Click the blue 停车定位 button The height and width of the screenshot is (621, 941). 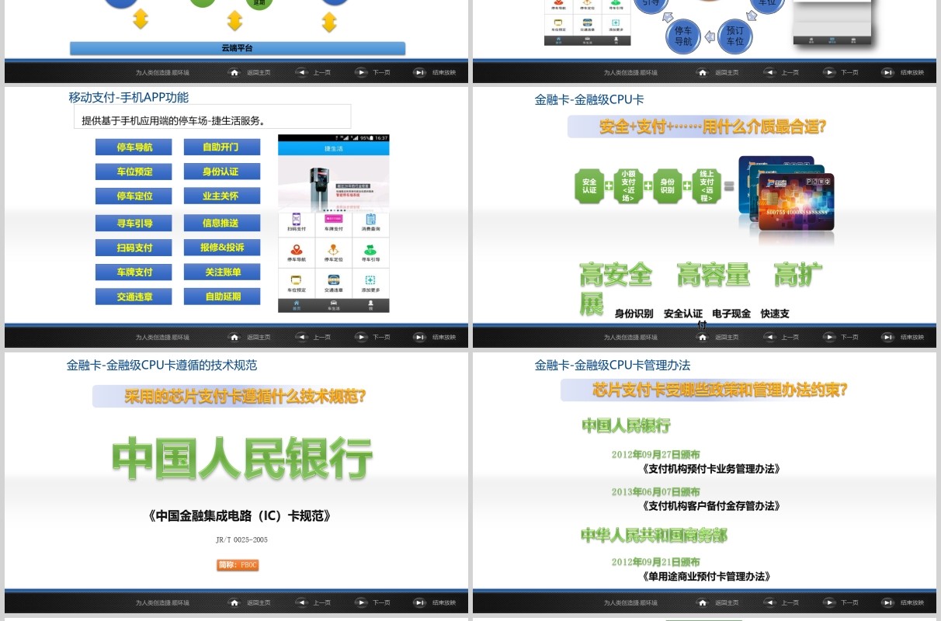[134, 196]
